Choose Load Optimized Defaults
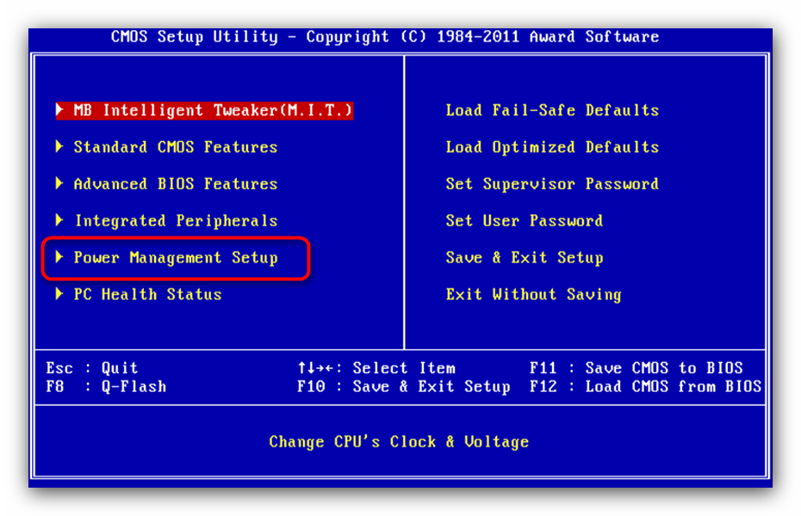 (552, 147)
